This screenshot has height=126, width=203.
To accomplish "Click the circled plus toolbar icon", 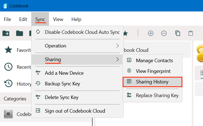I will [x=151, y=33].
